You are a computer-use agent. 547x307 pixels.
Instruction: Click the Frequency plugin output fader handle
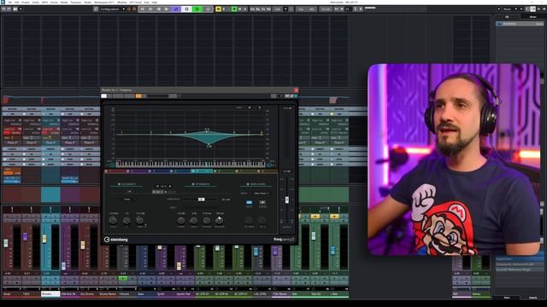tap(287, 200)
